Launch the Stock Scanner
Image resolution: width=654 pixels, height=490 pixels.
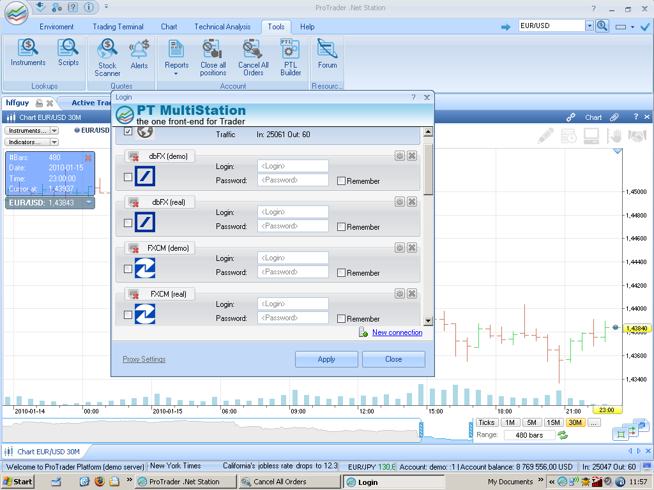pyautogui.click(x=107, y=57)
